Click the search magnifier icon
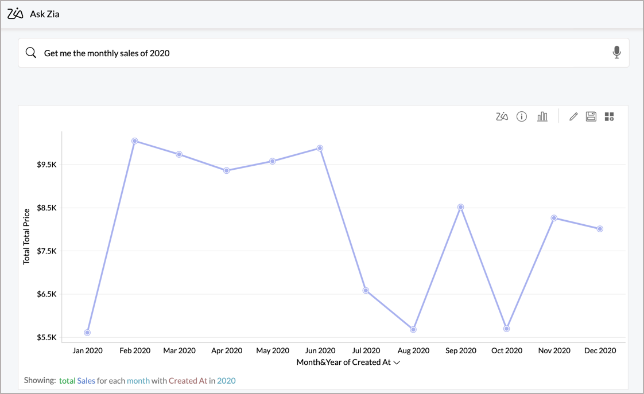This screenshot has height=394, width=644. point(31,53)
